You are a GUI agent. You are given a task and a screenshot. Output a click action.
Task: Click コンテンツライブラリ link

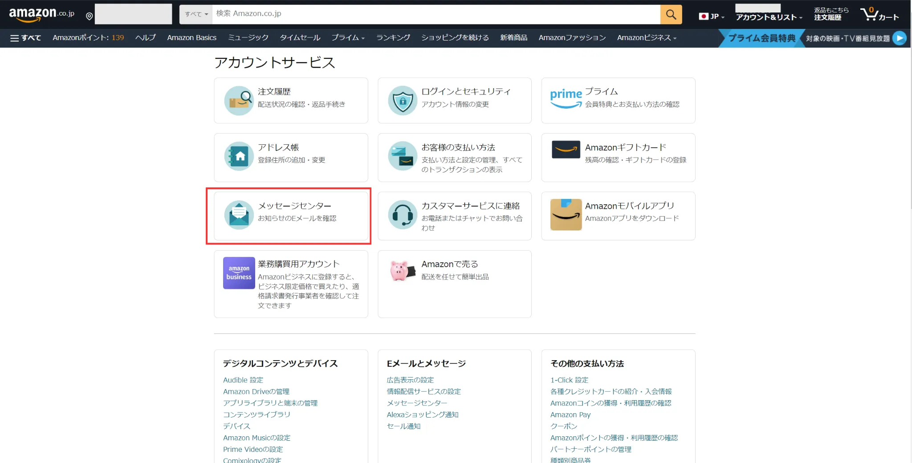257,415
